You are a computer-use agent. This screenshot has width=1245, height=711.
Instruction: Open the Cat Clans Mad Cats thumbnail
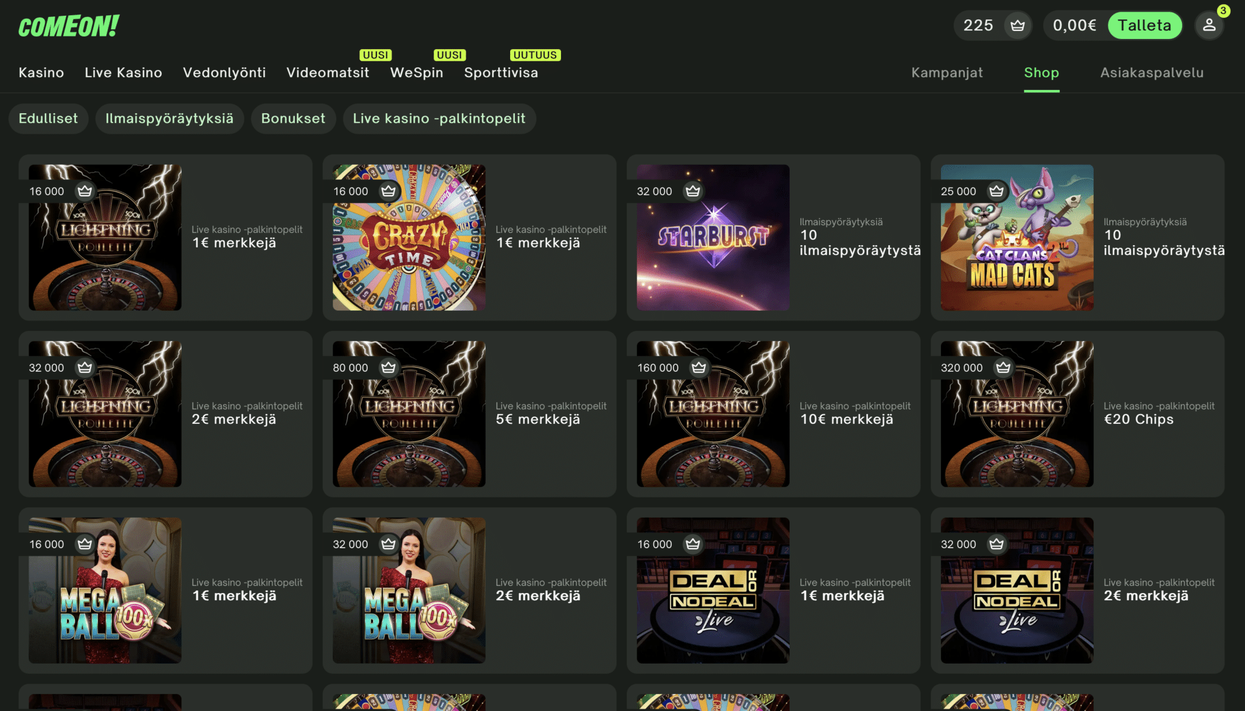click(x=1017, y=238)
